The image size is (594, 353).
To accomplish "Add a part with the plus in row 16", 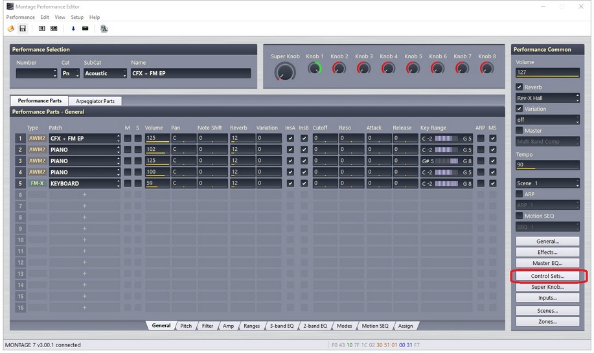I will 84,308.
